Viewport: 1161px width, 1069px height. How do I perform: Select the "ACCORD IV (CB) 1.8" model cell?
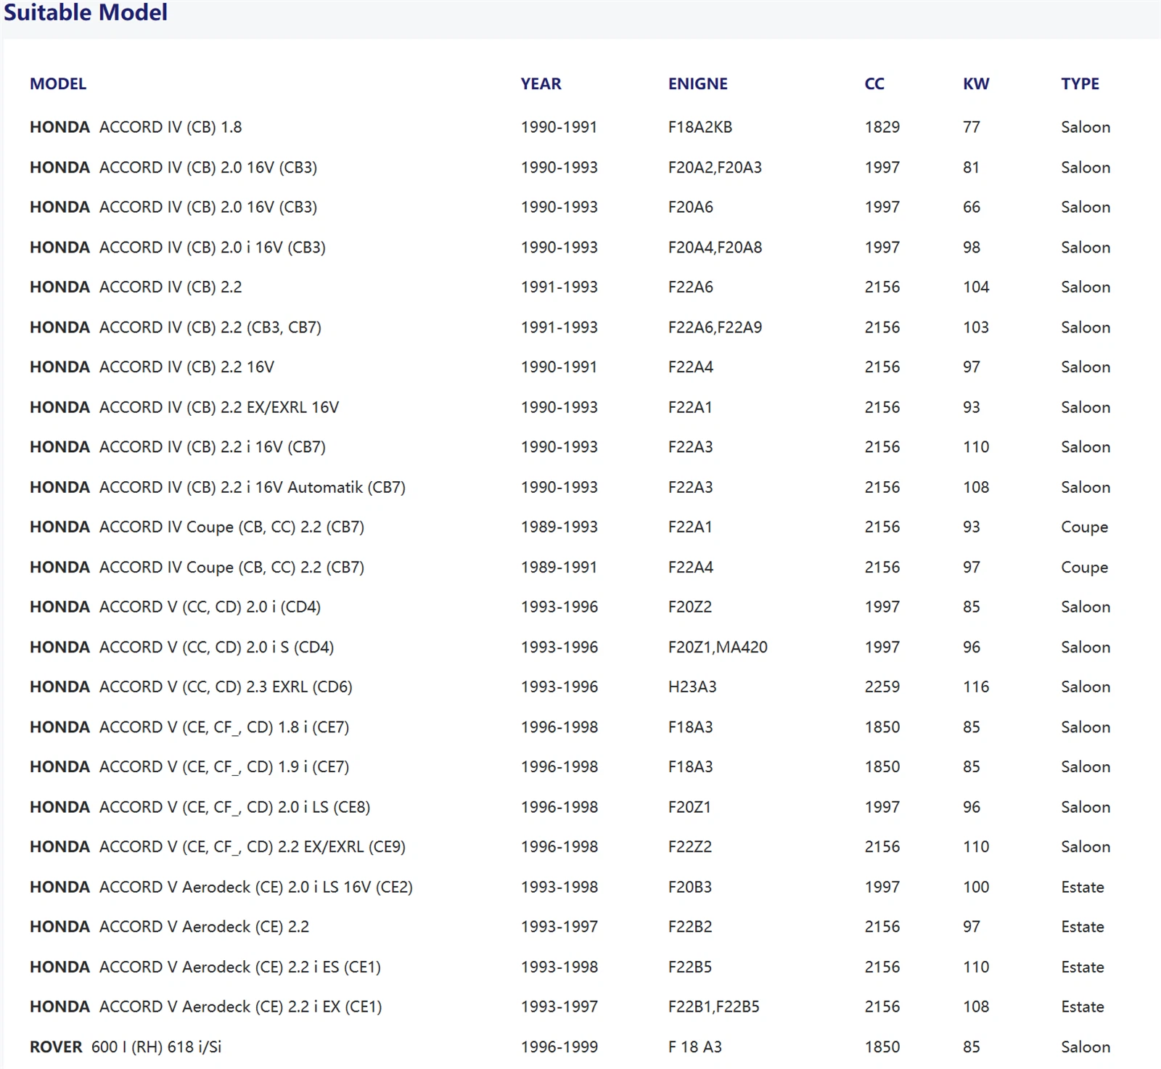point(171,127)
